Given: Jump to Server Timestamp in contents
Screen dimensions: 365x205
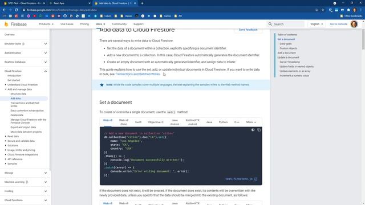Looking at the screenshot, I should click(290, 62).
